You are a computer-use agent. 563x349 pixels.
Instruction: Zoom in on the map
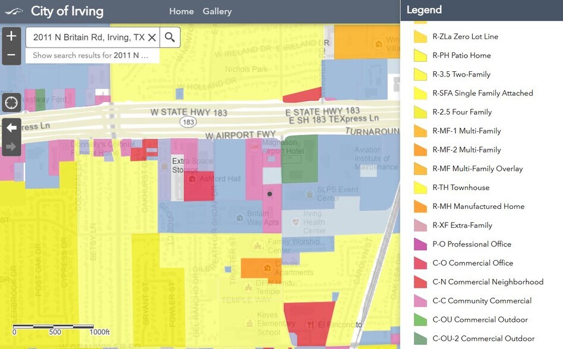(x=11, y=36)
